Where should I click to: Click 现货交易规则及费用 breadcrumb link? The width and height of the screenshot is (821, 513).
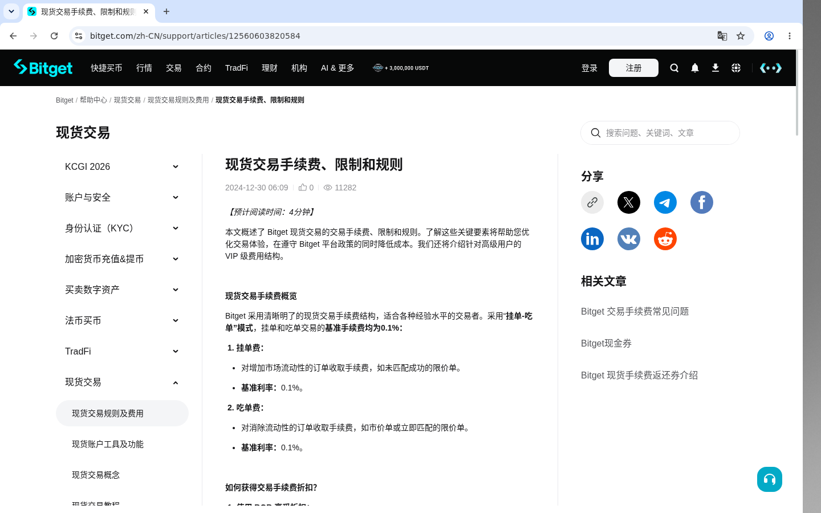(178, 100)
